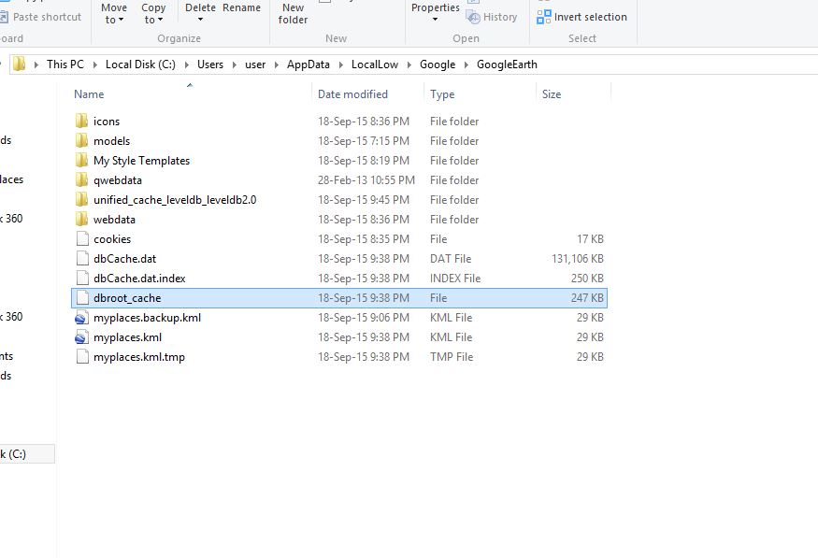Screen dimensions: 818x558
Task: Sort files by Size column header
Action: (552, 94)
